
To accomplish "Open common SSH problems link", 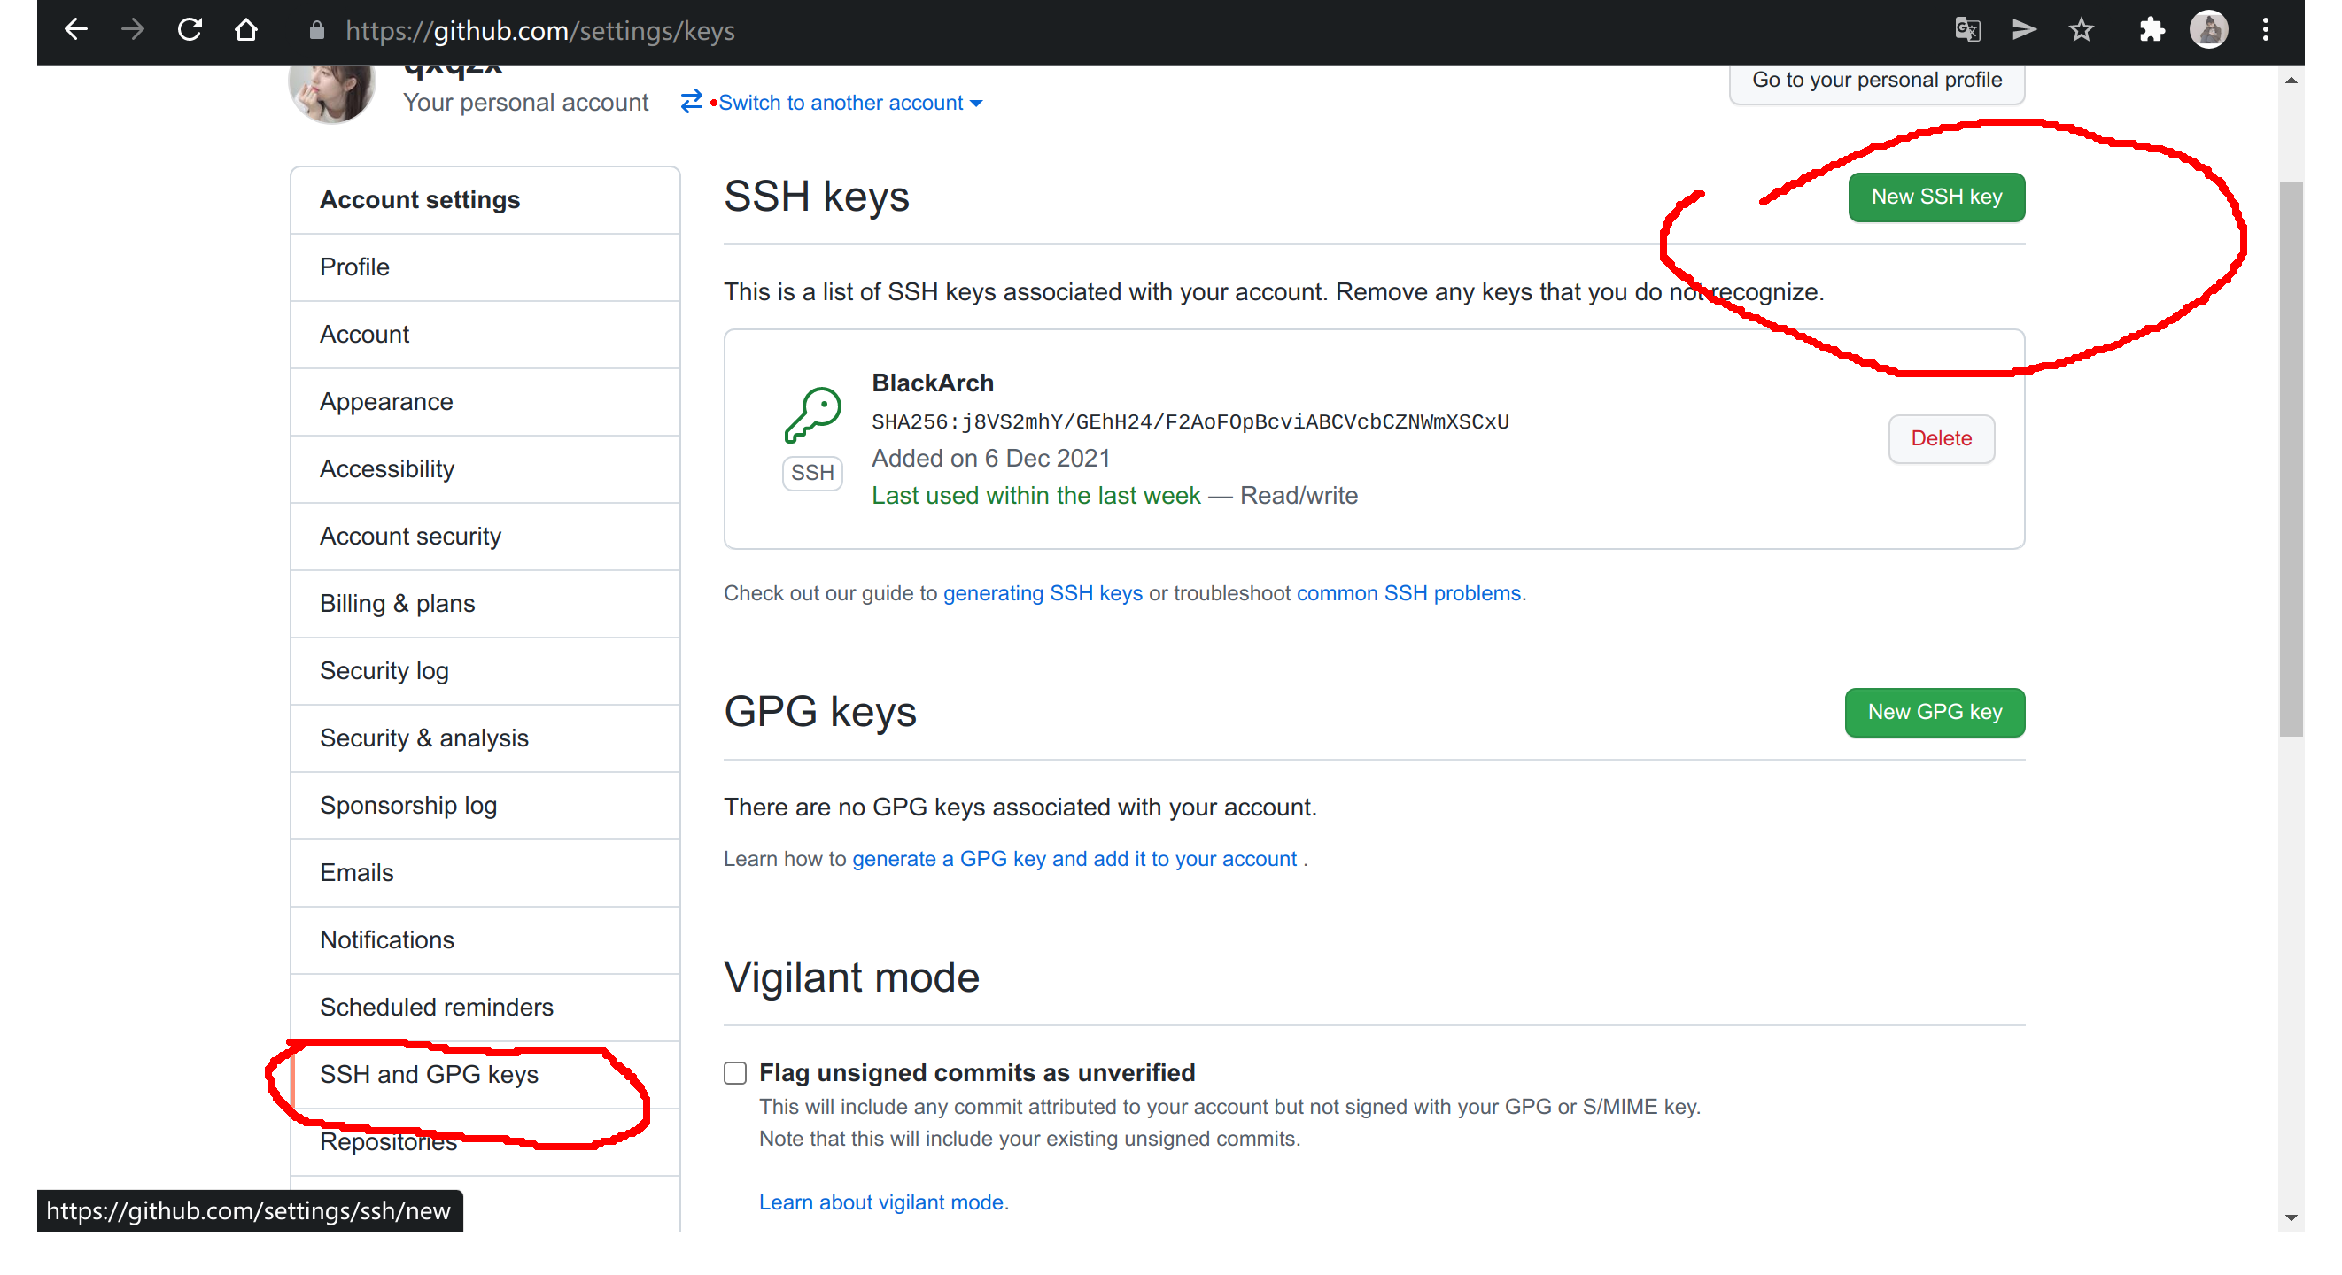I will pyautogui.click(x=1408, y=592).
